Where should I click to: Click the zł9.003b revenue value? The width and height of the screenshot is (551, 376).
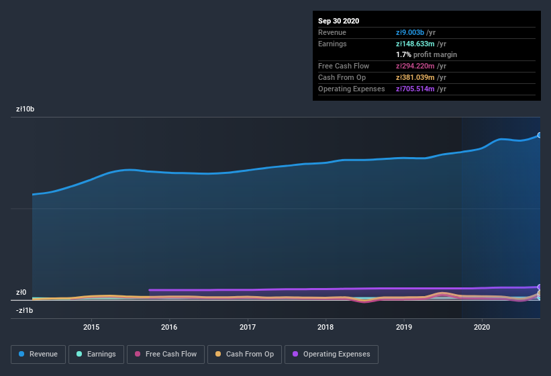click(410, 32)
